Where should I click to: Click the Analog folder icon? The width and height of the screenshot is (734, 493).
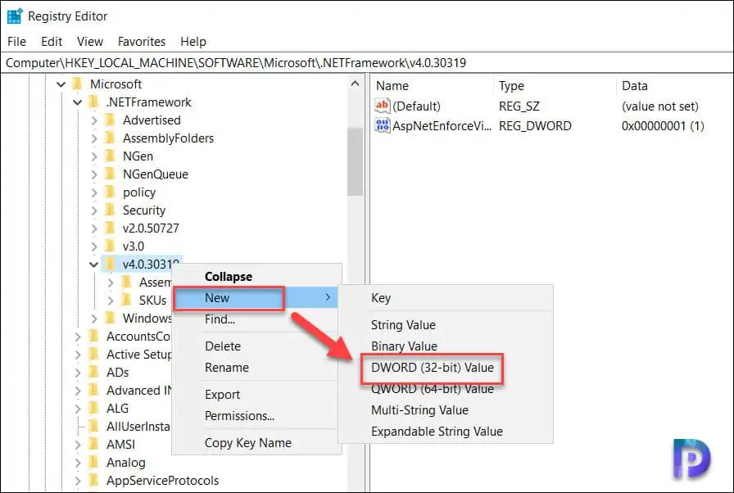(94, 463)
